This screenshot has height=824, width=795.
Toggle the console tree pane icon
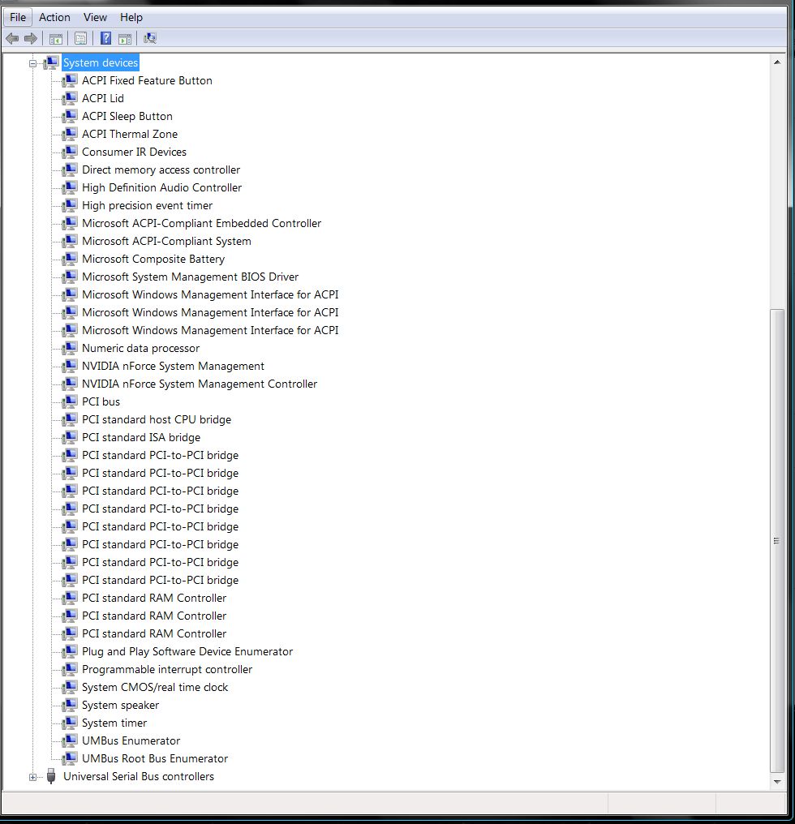tap(56, 38)
